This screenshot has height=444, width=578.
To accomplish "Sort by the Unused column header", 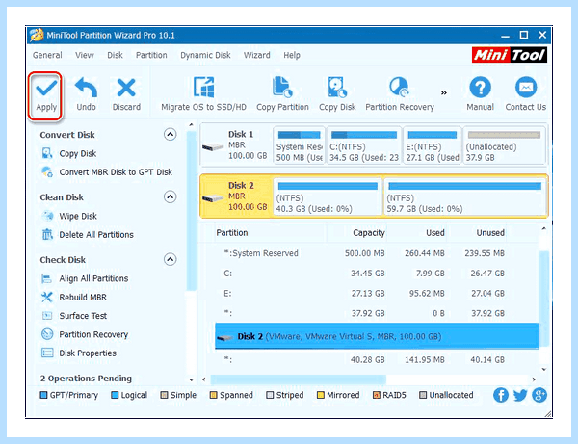I will 490,233.
